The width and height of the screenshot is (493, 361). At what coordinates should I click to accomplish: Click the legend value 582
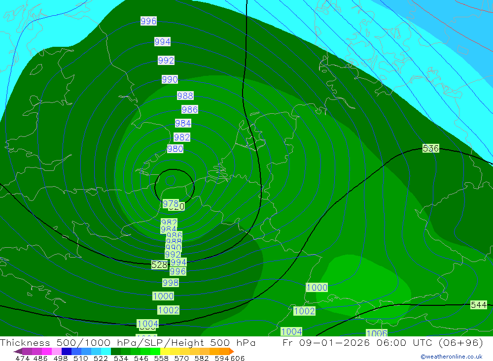click(x=202, y=358)
